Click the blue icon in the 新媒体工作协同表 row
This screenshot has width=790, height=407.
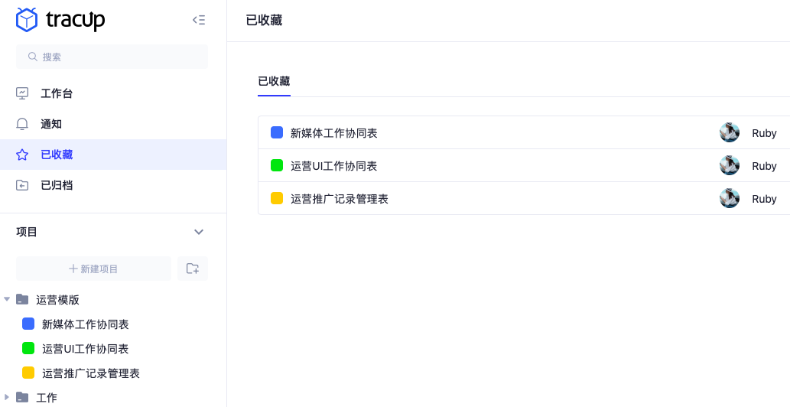(277, 132)
